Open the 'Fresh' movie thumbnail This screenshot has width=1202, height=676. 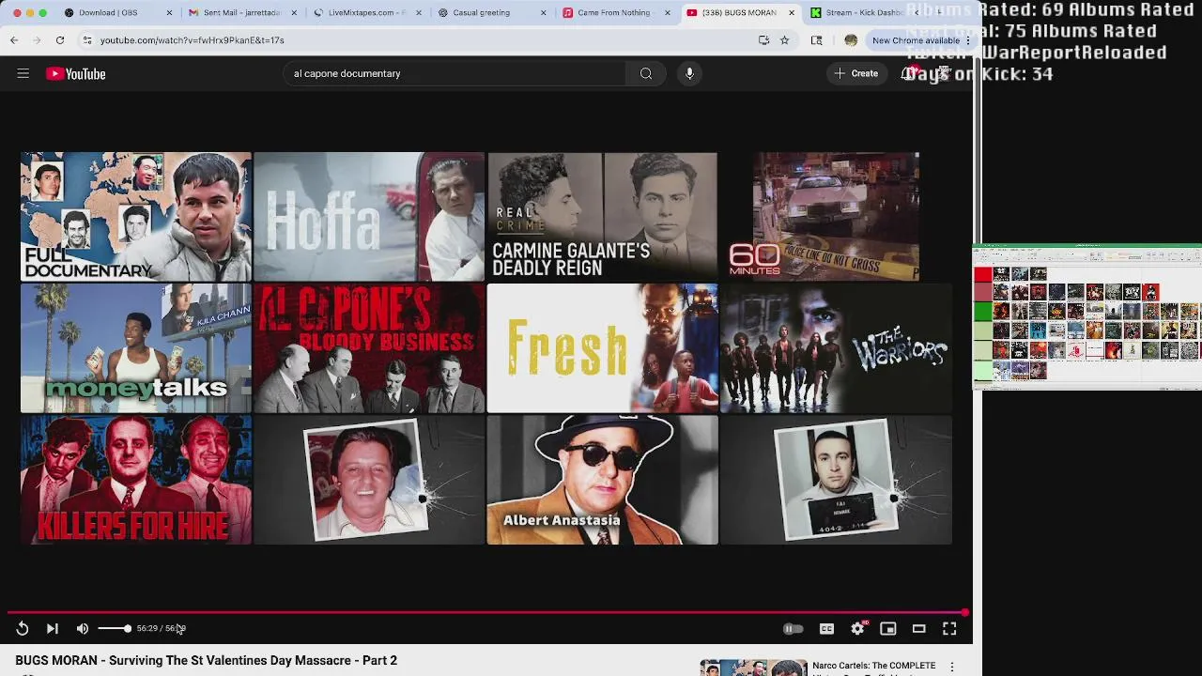(602, 348)
